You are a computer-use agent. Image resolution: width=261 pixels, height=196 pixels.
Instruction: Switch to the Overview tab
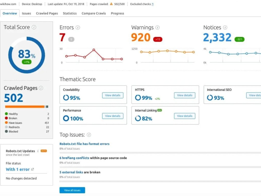click(10, 13)
